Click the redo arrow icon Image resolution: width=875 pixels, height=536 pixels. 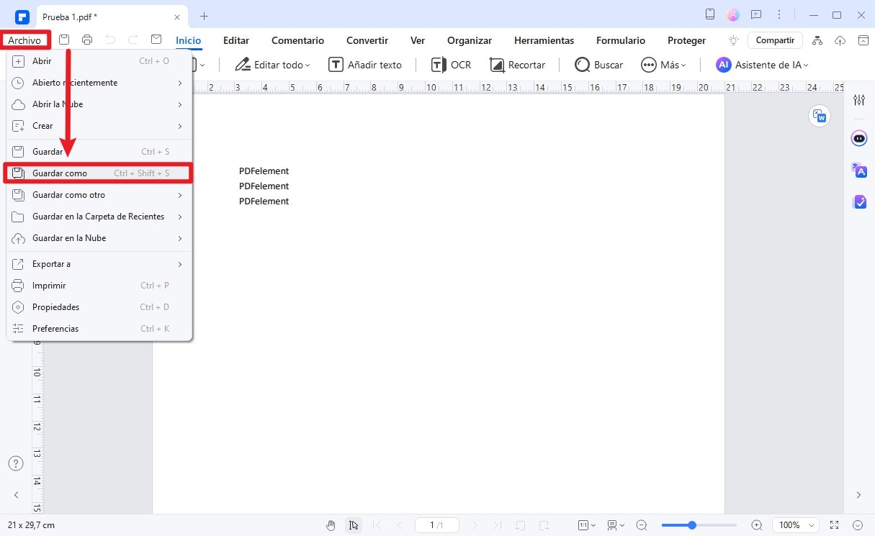tap(133, 40)
